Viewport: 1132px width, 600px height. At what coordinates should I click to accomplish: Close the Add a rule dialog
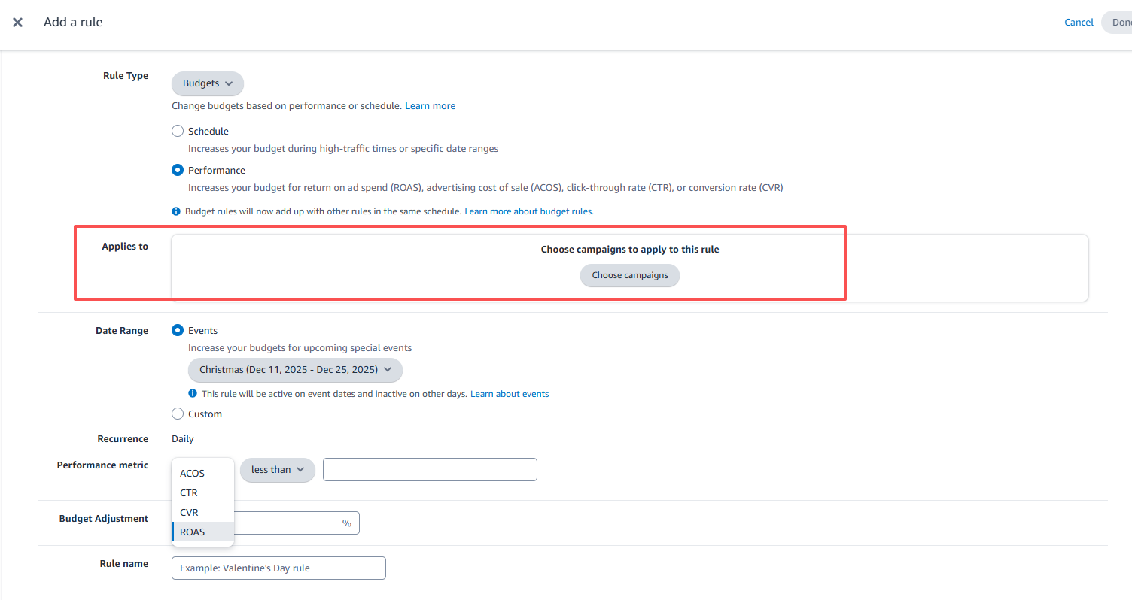17,23
